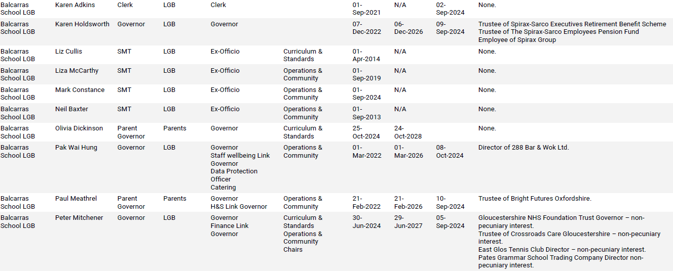
Task: Click 'Trustee of Bright Futures Oxfordshire' entry
Action: point(535,199)
